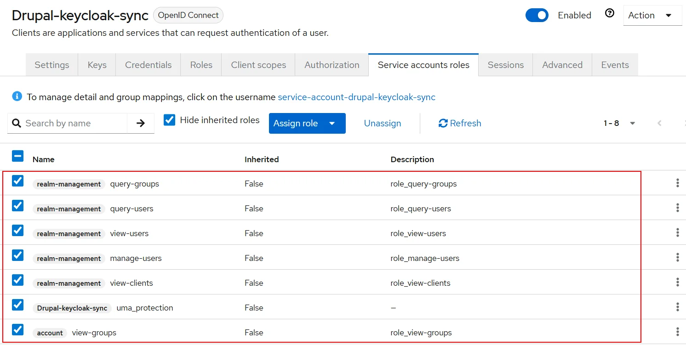The image size is (686, 345).
Task: Uncheck Hide inherited roles checkbox
Action: pos(170,120)
